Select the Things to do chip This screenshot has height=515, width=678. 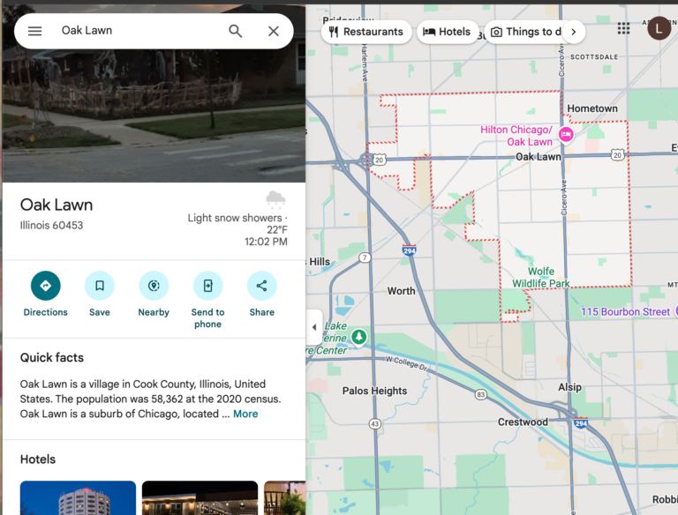(525, 32)
